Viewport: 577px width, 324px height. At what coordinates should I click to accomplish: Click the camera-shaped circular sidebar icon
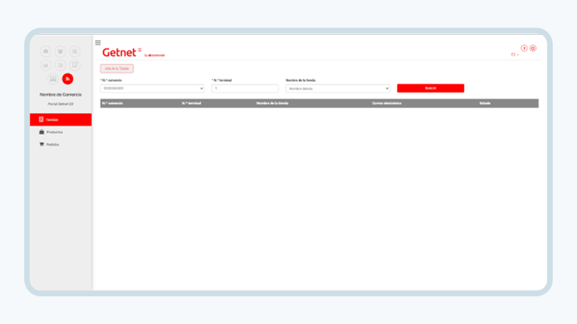46,51
